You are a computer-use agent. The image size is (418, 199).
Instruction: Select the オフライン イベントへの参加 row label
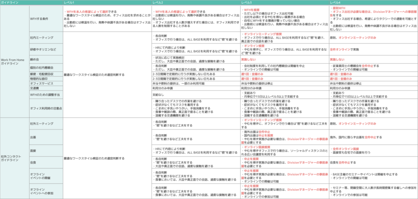(46, 191)
